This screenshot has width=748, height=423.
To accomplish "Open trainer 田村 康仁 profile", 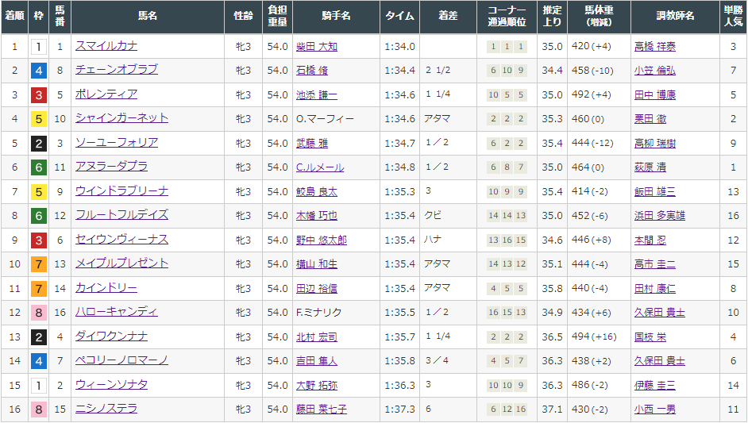I will click(x=655, y=289).
